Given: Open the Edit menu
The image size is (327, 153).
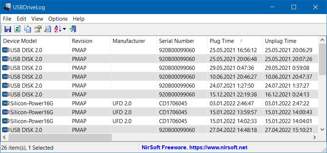Looking at the screenshot, I should coord(21,19).
